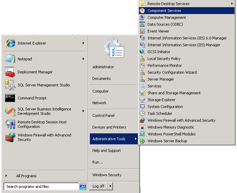This screenshot has width=237, height=193.
Task: Click the All Programs arrow
Action: click(x=6, y=176)
